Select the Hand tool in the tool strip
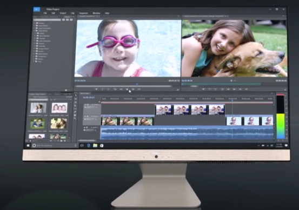299x210 pixels. [75, 115]
